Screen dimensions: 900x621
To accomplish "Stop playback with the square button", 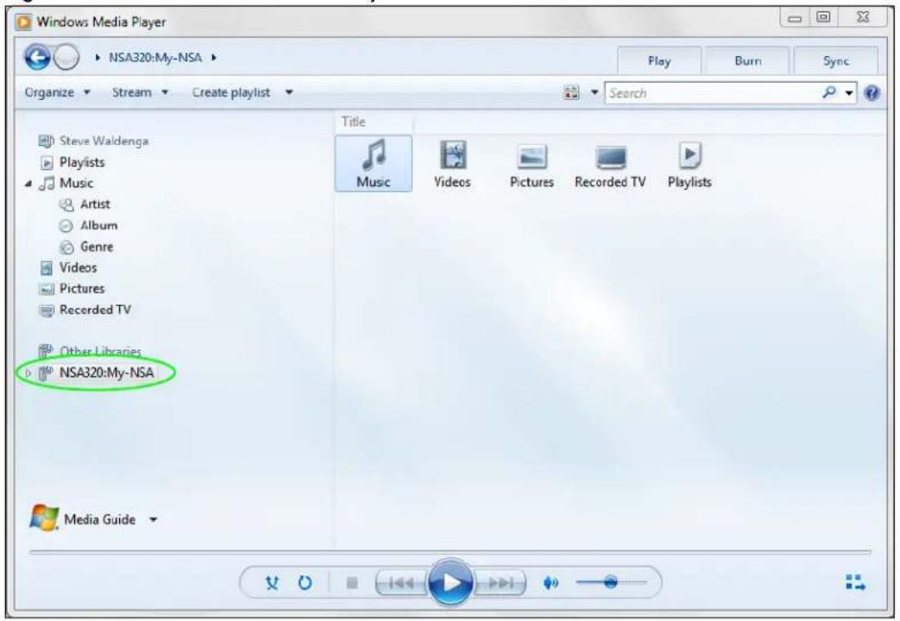I will click(352, 583).
